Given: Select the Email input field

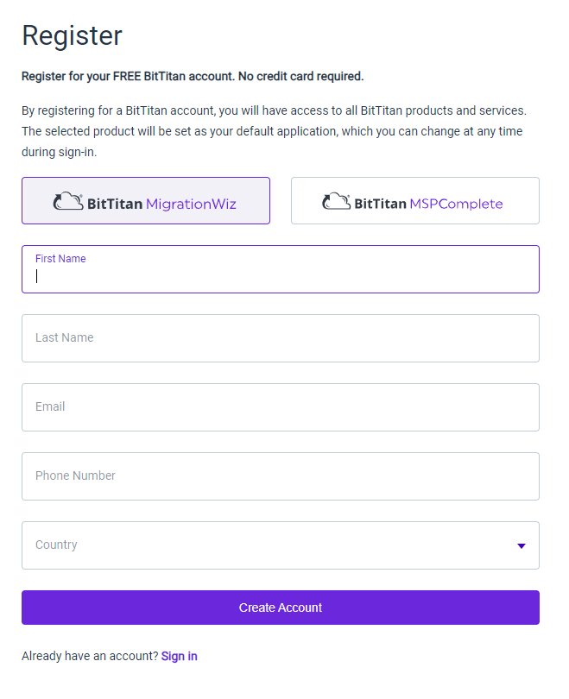Looking at the screenshot, I should pyautogui.click(x=280, y=407).
